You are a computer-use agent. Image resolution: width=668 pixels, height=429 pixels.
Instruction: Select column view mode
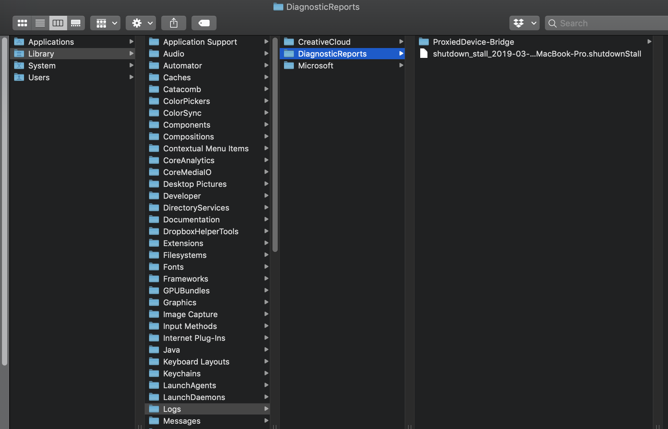pos(58,23)
